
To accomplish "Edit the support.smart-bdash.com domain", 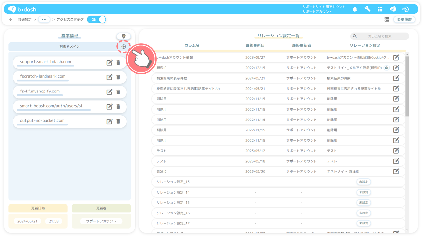I will 110,62.
